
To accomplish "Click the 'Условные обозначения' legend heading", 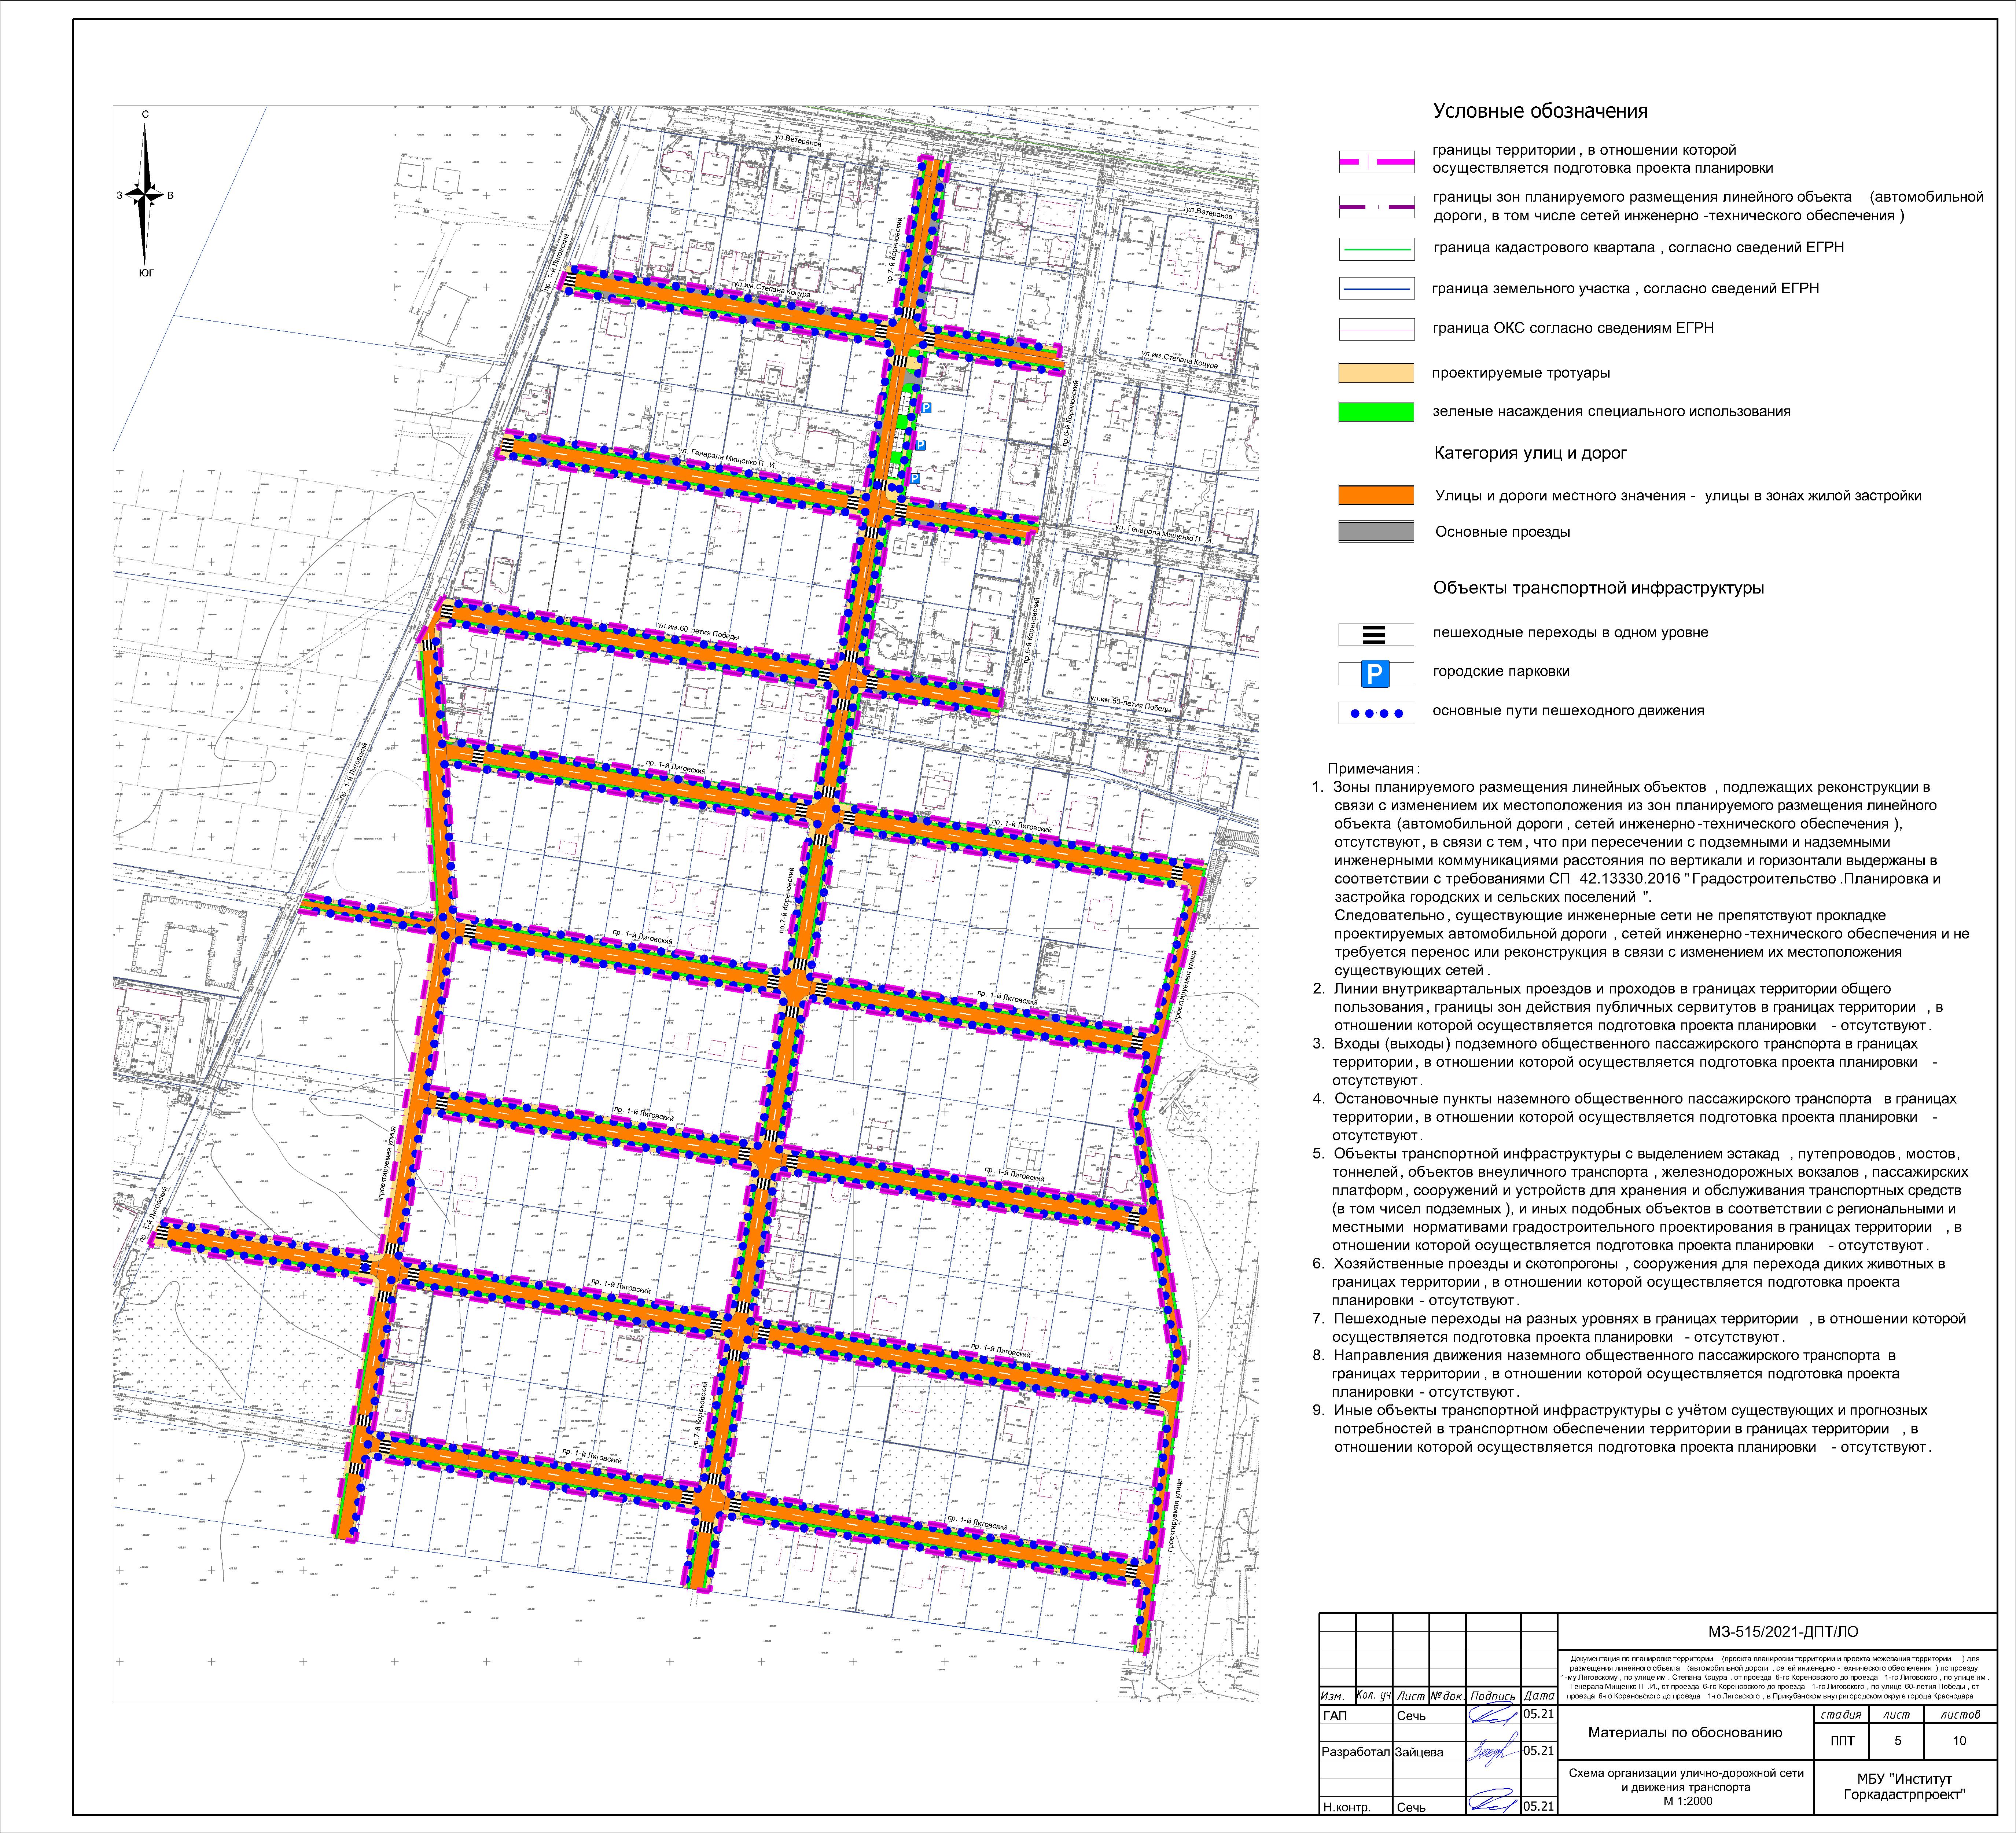I will tap(1540, 111).
